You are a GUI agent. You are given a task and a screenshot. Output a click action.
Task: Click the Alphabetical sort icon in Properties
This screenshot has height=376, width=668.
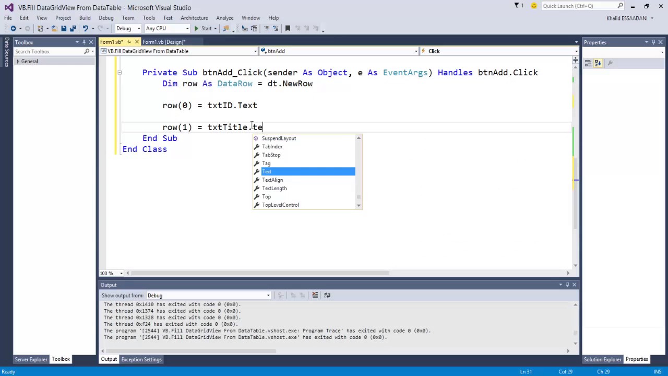point(598,63)
